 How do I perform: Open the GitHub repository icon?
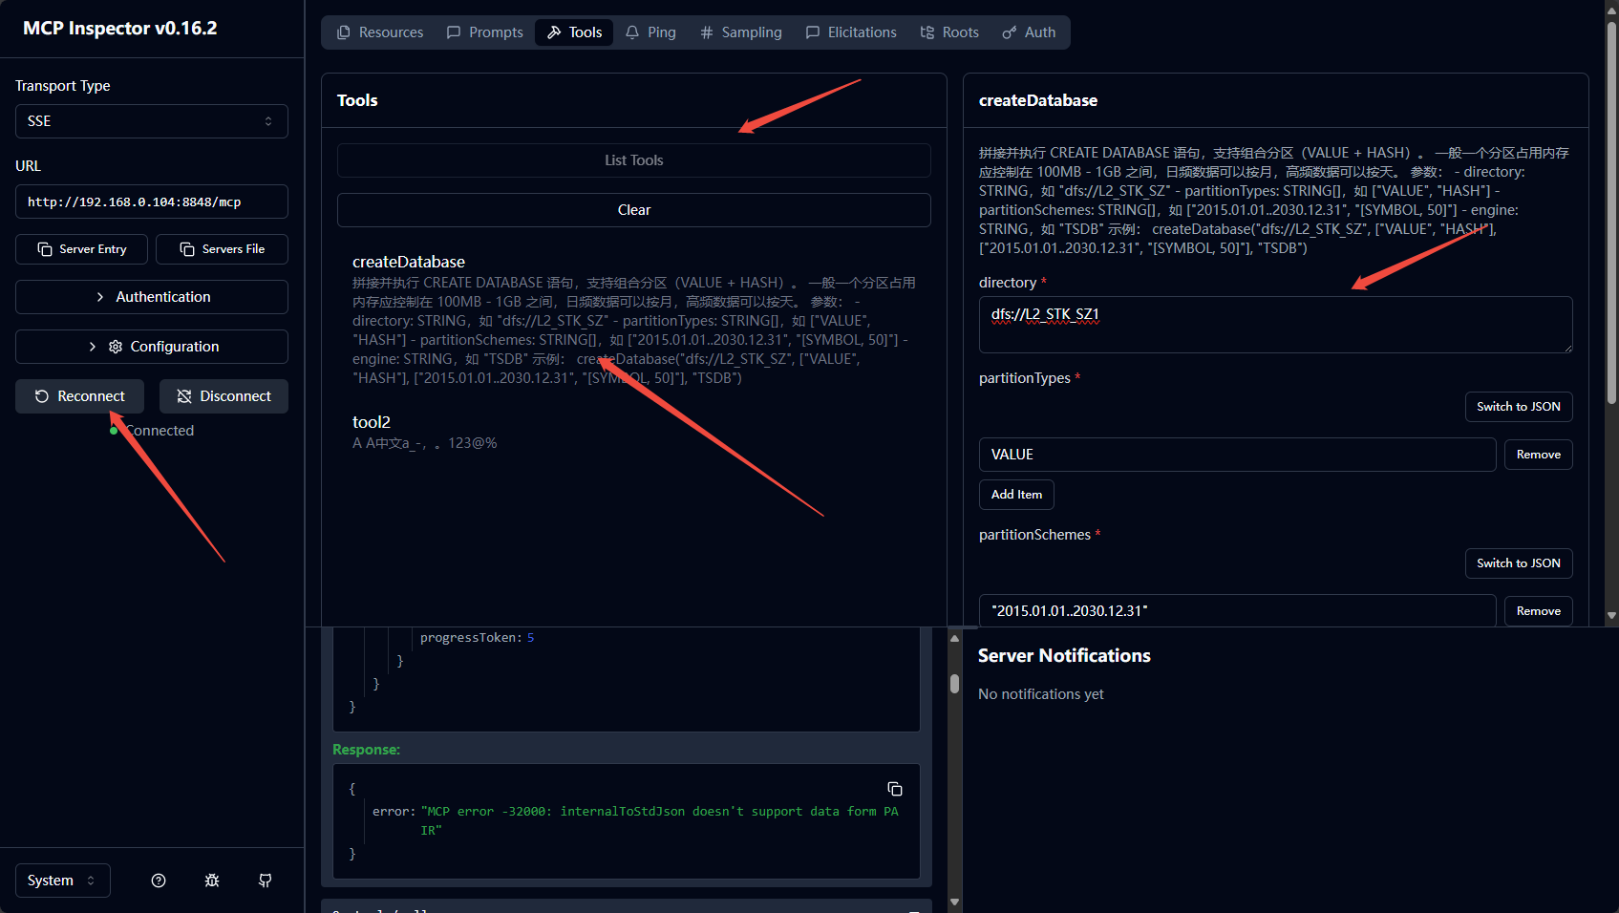(266, 881)
